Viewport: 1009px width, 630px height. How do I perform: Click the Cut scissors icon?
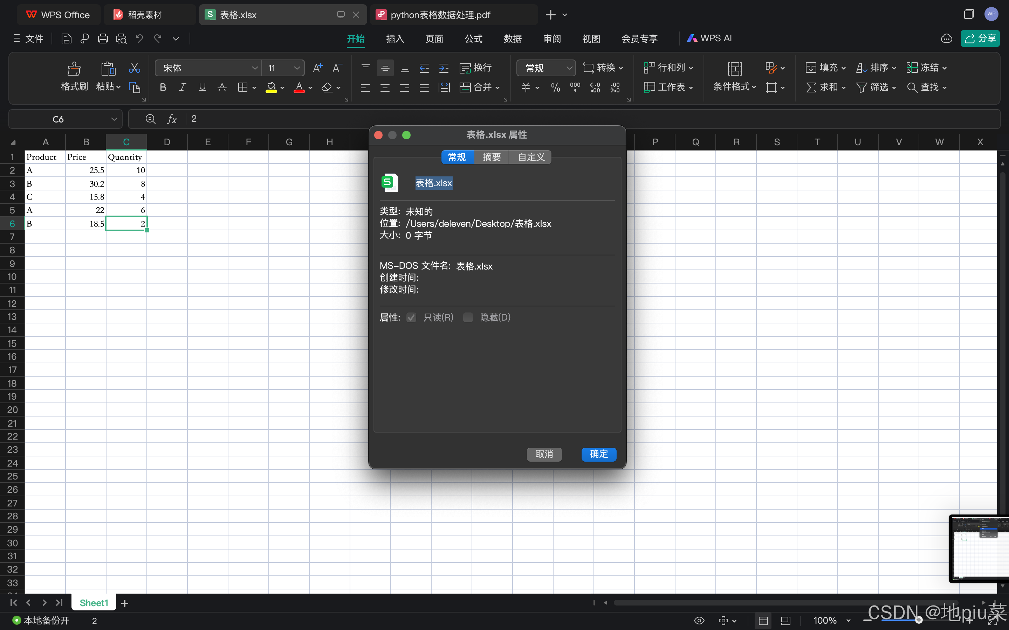click(x=134, y=68)
